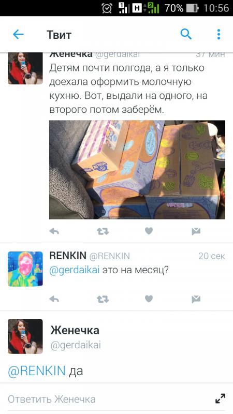
Task: Like RENKIN's 'это на месяц?' tweet
Action: (x=149, y=299)
